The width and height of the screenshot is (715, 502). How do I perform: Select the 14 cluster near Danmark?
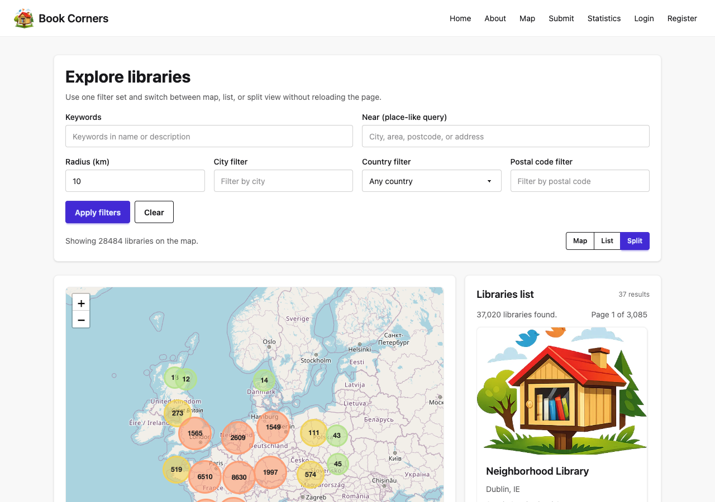coord(264,380)
